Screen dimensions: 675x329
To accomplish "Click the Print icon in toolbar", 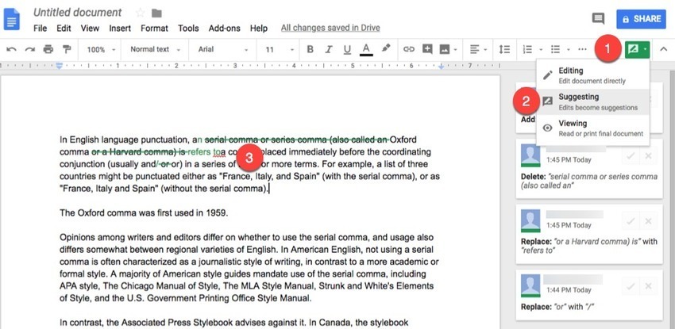I will coord(48,49).
